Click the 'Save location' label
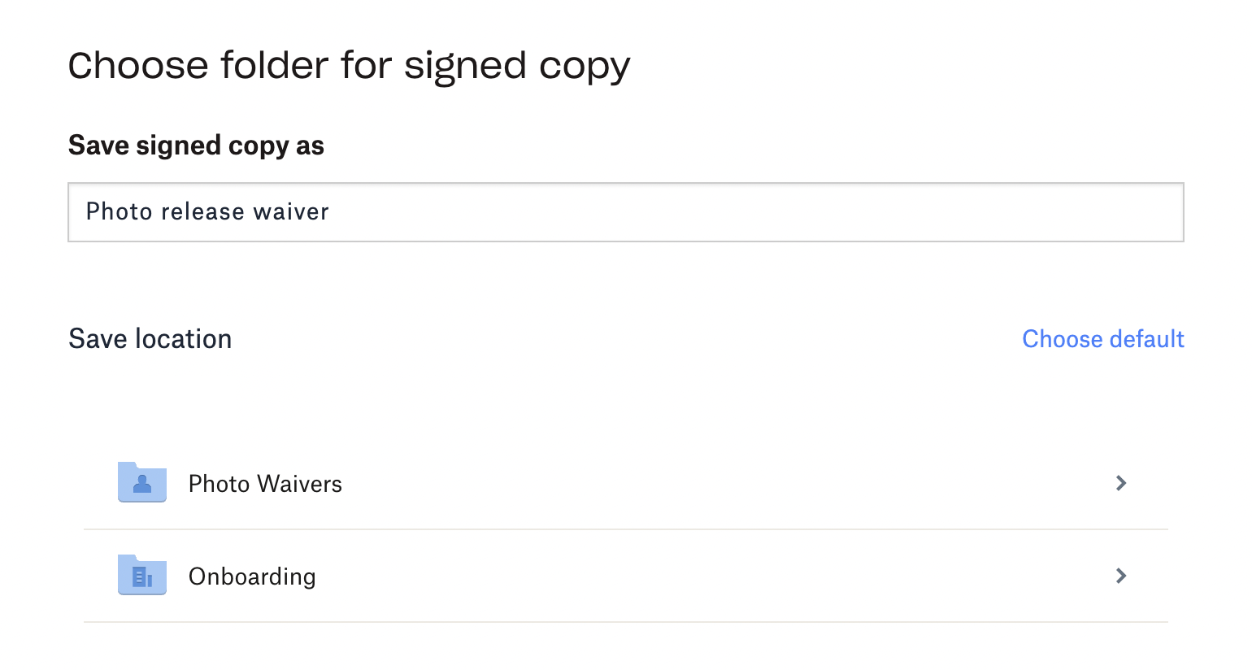The width and height of the screenshot is (1252, 670). (150, 339)
